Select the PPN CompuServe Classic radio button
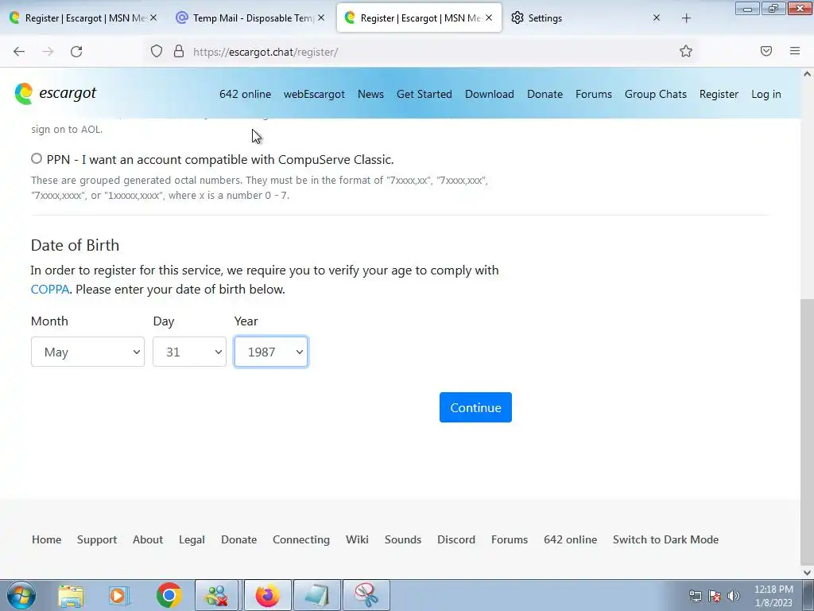 pos(37,158)
